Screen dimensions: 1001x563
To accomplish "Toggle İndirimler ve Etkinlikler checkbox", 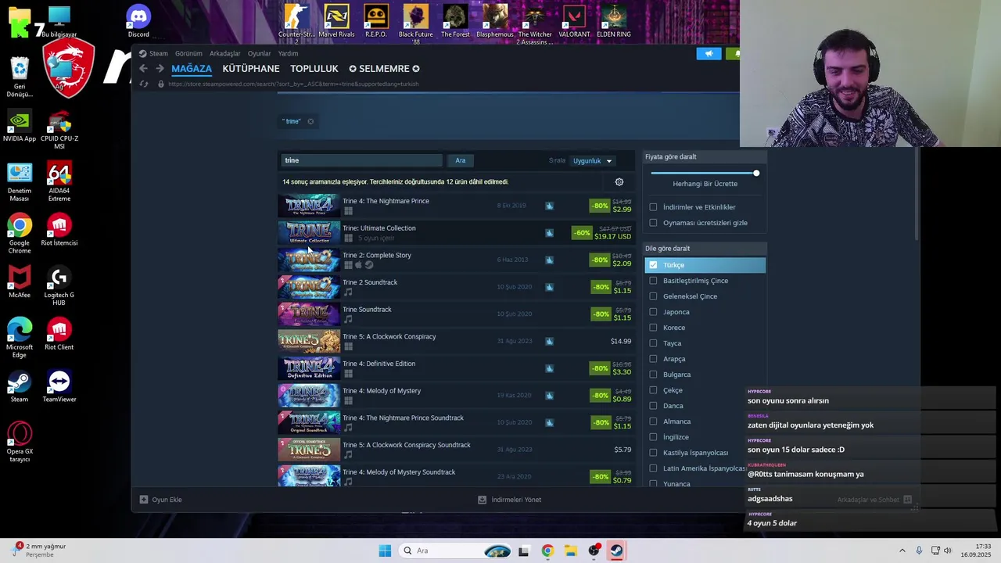I will [653, 207].
